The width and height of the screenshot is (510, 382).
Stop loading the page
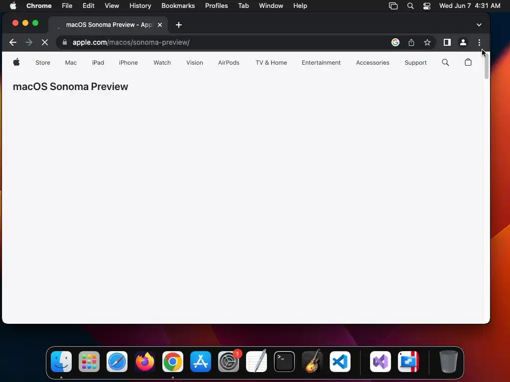pos(45,42)
